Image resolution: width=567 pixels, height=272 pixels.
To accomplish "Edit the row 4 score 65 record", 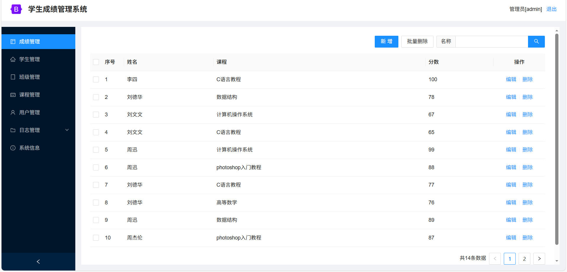I will 511,132.
